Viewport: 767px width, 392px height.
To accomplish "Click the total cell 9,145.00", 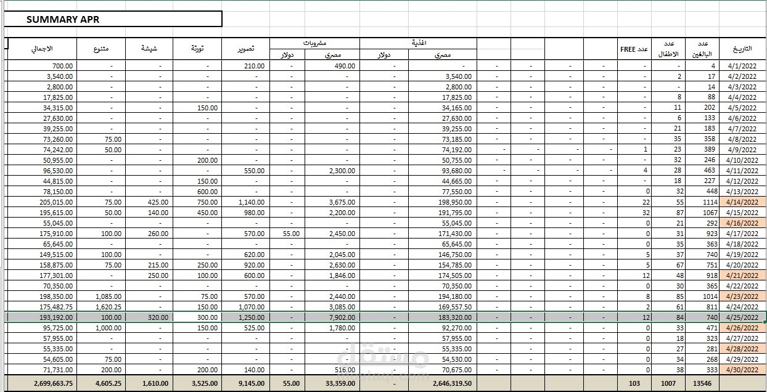I will pos(245,383).
